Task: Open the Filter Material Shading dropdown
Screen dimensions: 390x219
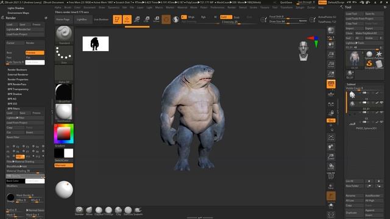Action: tap(25, 162)
